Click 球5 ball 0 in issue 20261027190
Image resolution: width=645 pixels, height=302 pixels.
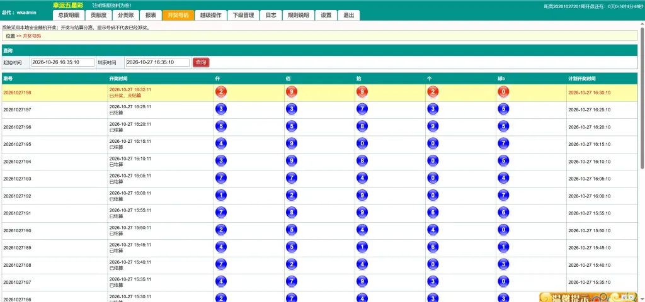coord(503,230)
